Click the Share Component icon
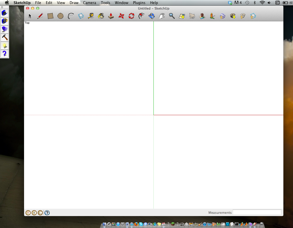Screen dimensions: 293x228 (x=253, y=16)
